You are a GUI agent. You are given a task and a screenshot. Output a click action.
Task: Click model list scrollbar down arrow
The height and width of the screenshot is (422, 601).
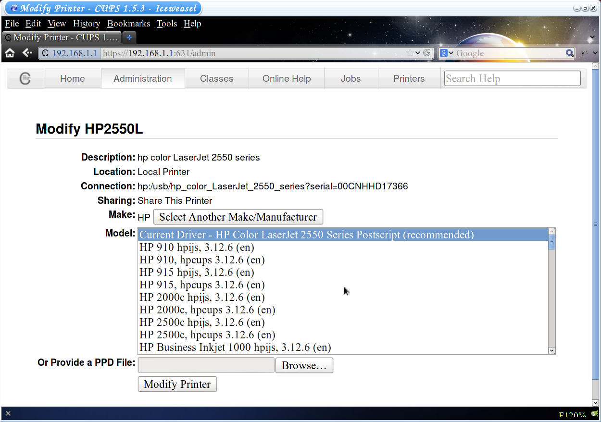552,350
